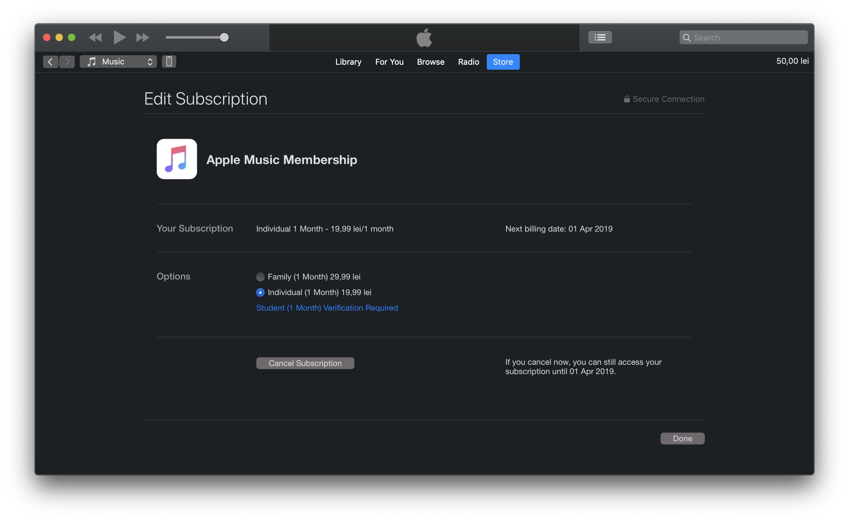This screenshot has width=849, height=521.
Task: Select Family (1 Month) 29,99 lei option
Action: (x=260, y=277)
